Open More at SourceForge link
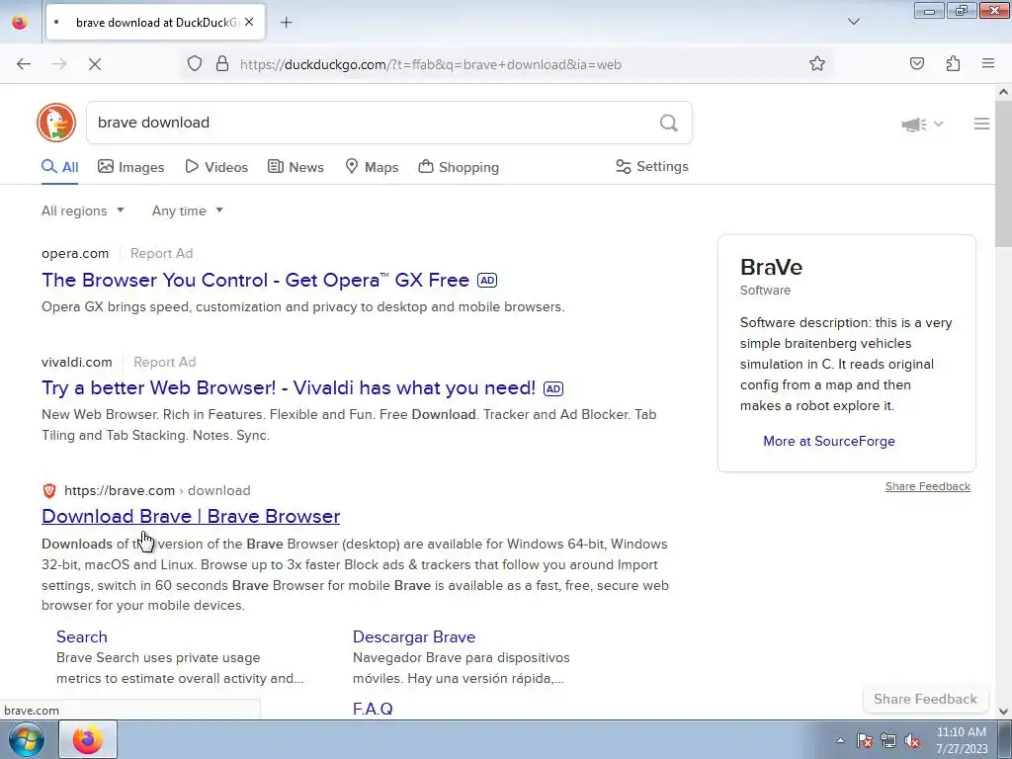The height and width of the screenshot is (759, 1012). pos(829,442)
